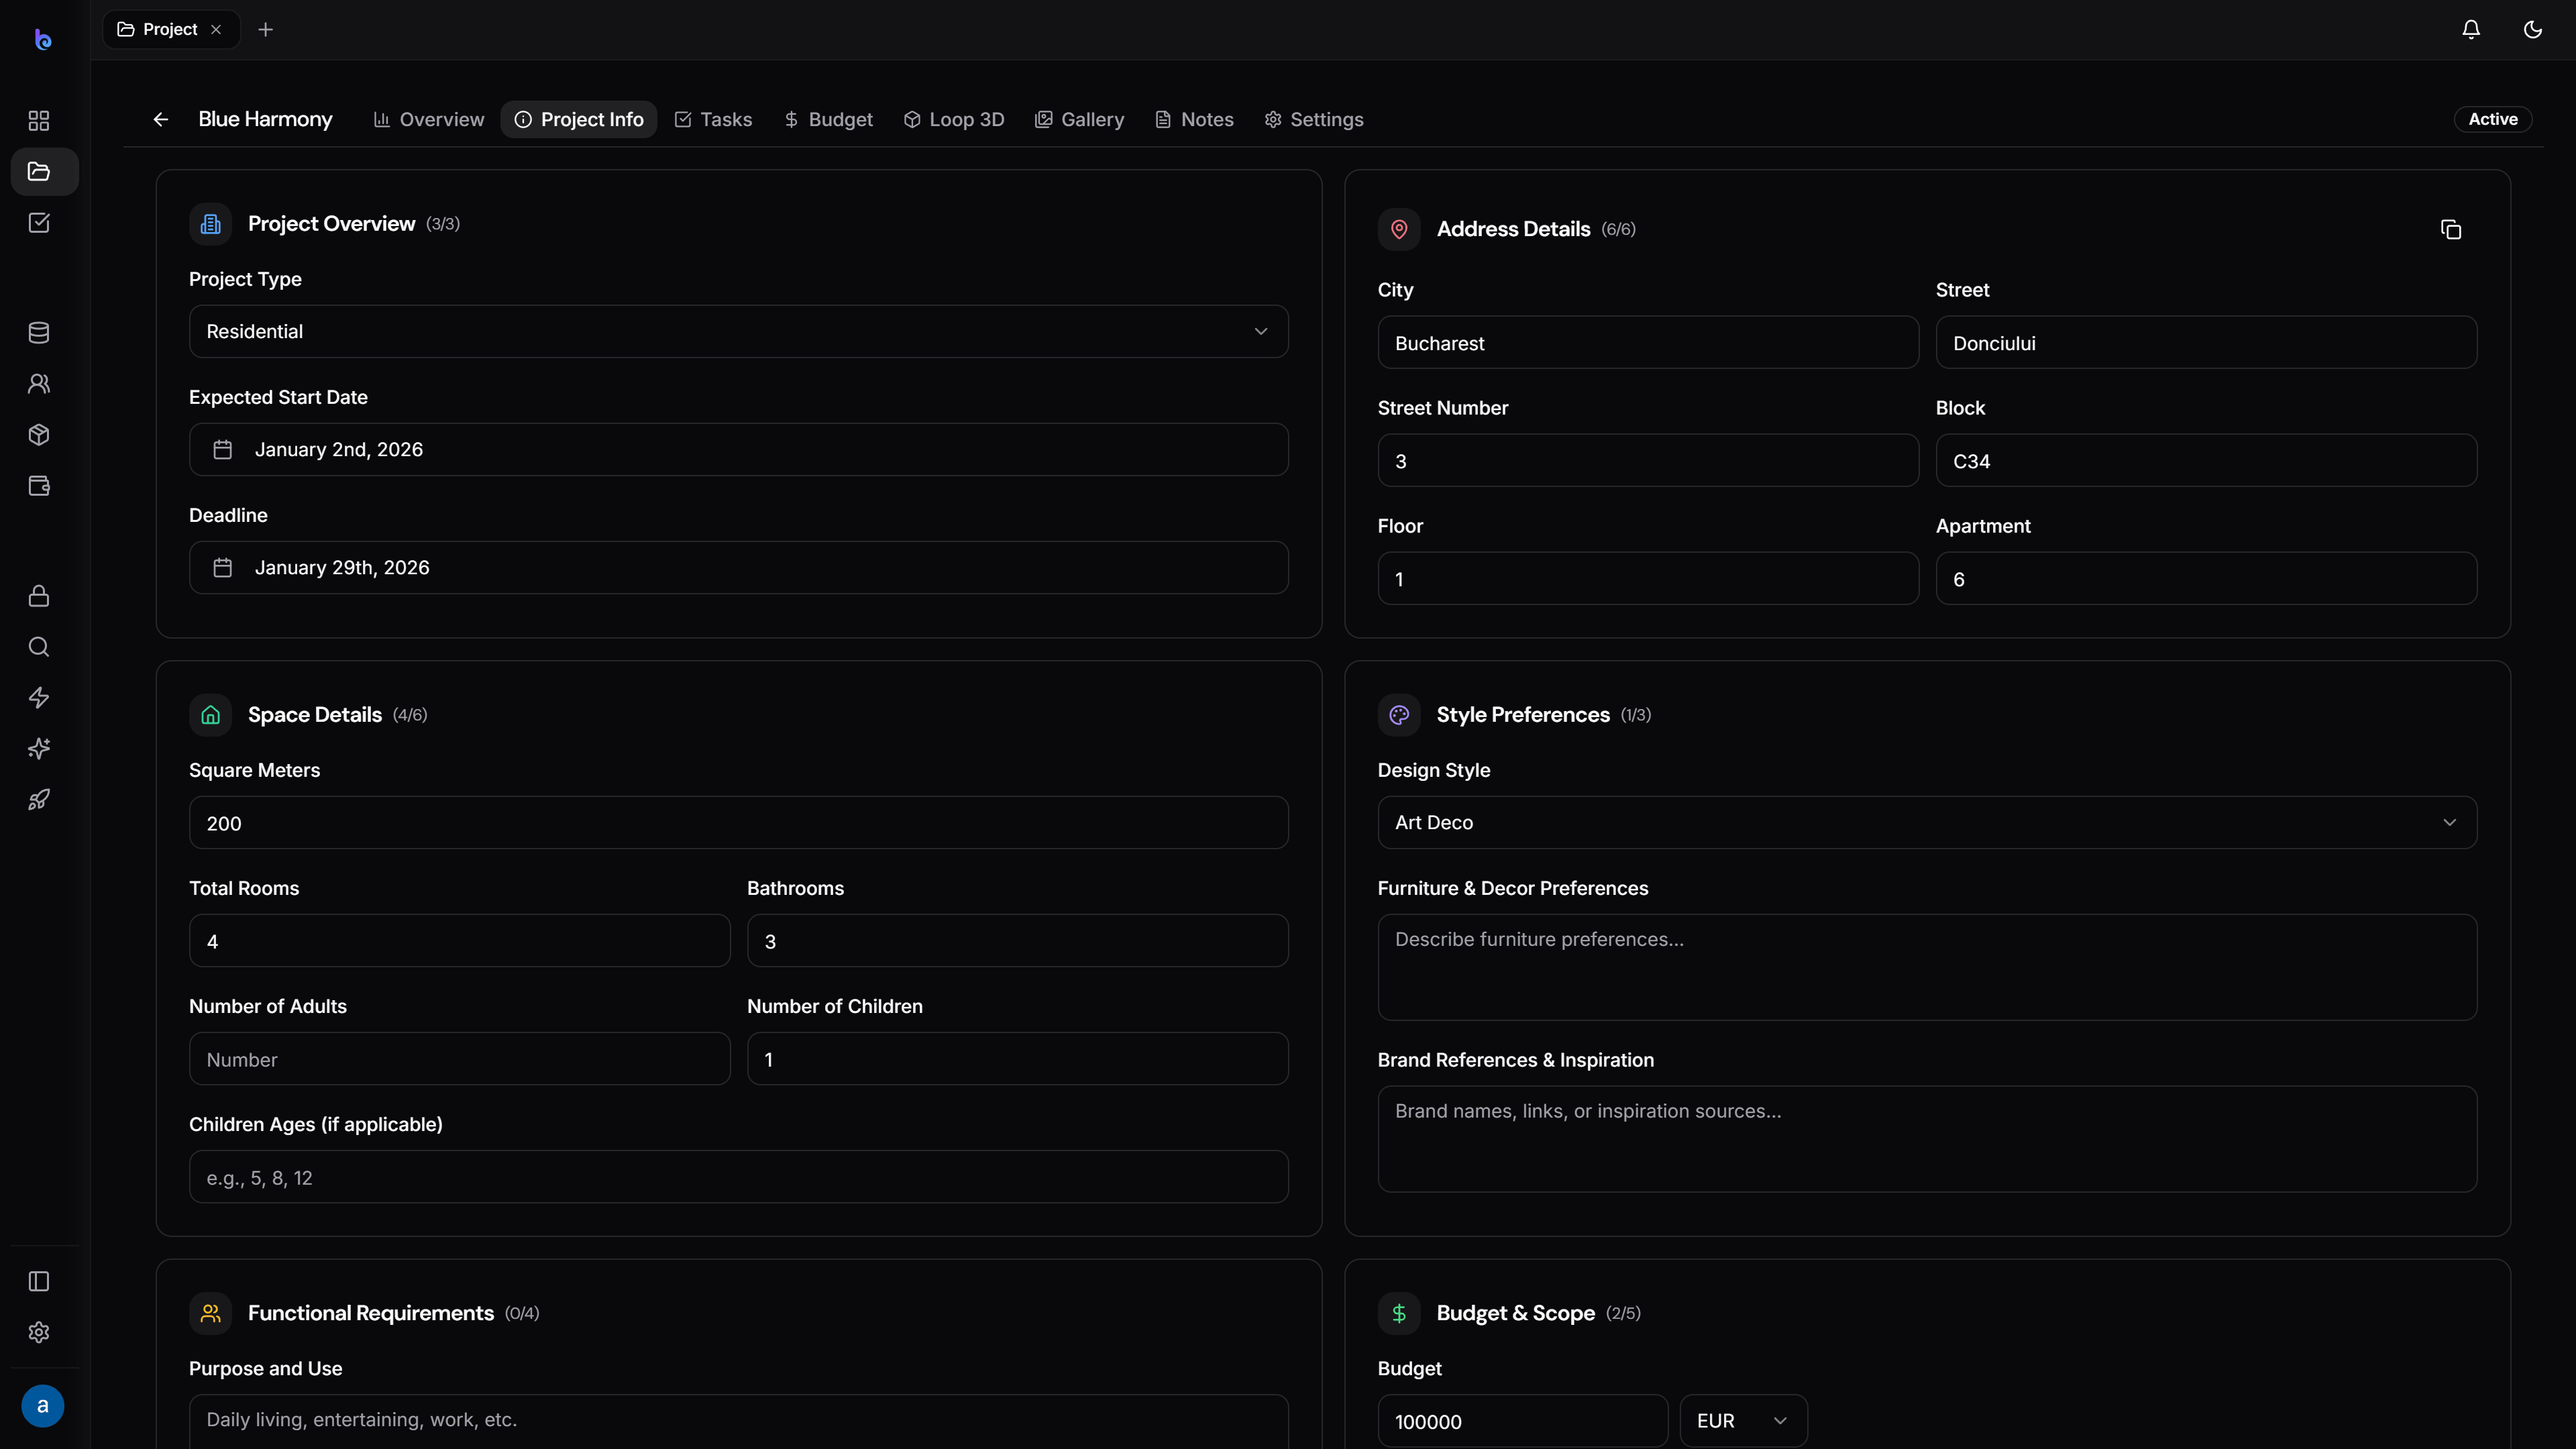The height and width of the screenshot is (1449, 2576).
Task: Open the user avatar 'a'
Action: [x=43, y=1406]
